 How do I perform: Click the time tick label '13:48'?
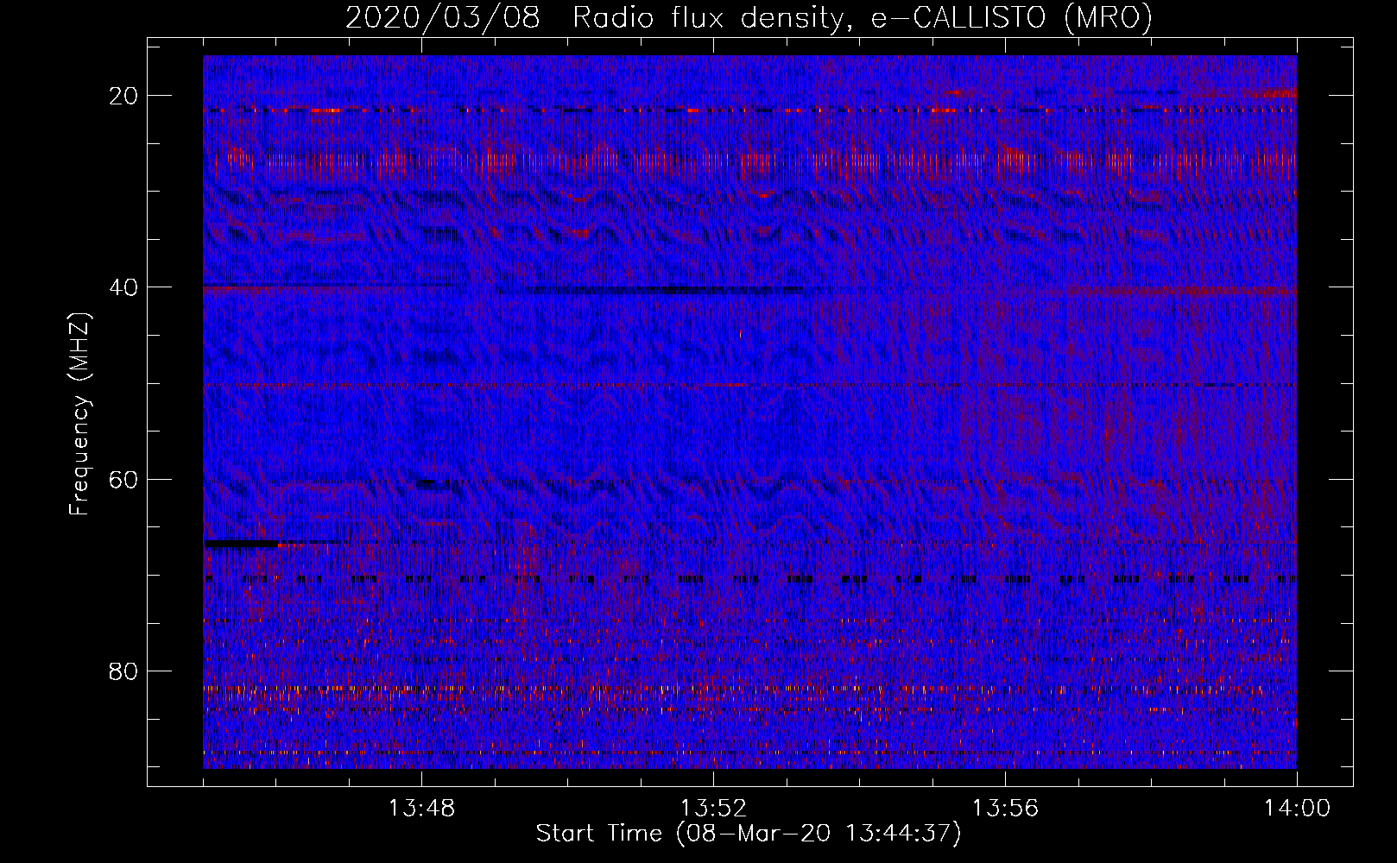click(421, 809)
